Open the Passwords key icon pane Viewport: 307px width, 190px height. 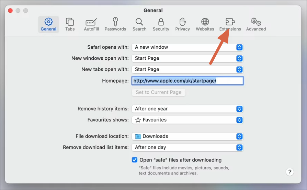115,24
